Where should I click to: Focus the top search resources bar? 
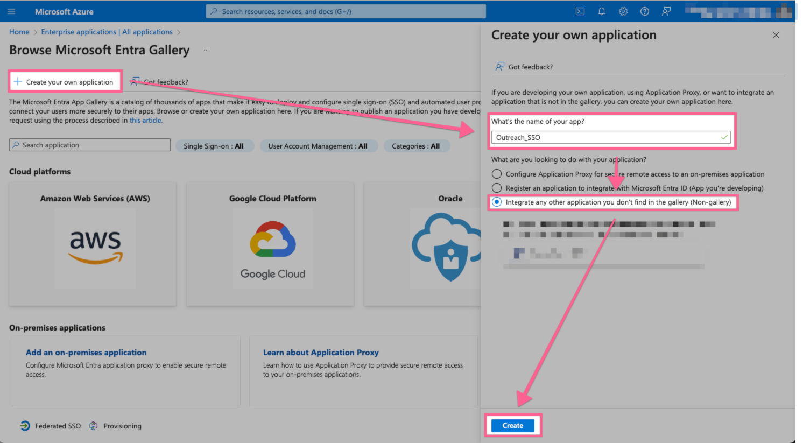tap(346, 11)
